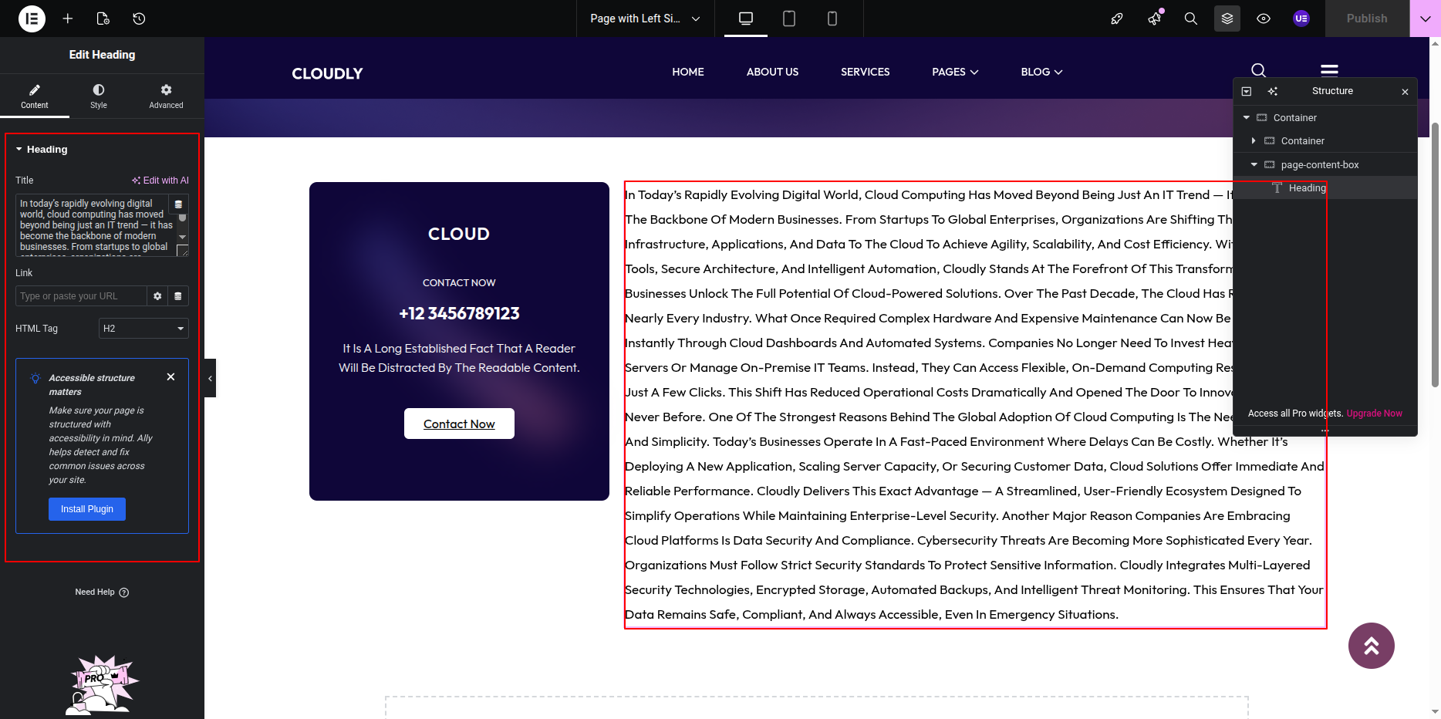Click the Title text area scrollbar
Viewport: 1441px width, 719px height.
pos(183,218)
